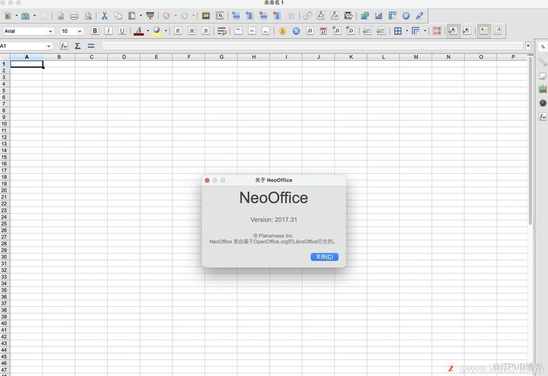Screen dimensions: 548x376
Task: Toggle italic formatting
Action: [x=108, y=31]
